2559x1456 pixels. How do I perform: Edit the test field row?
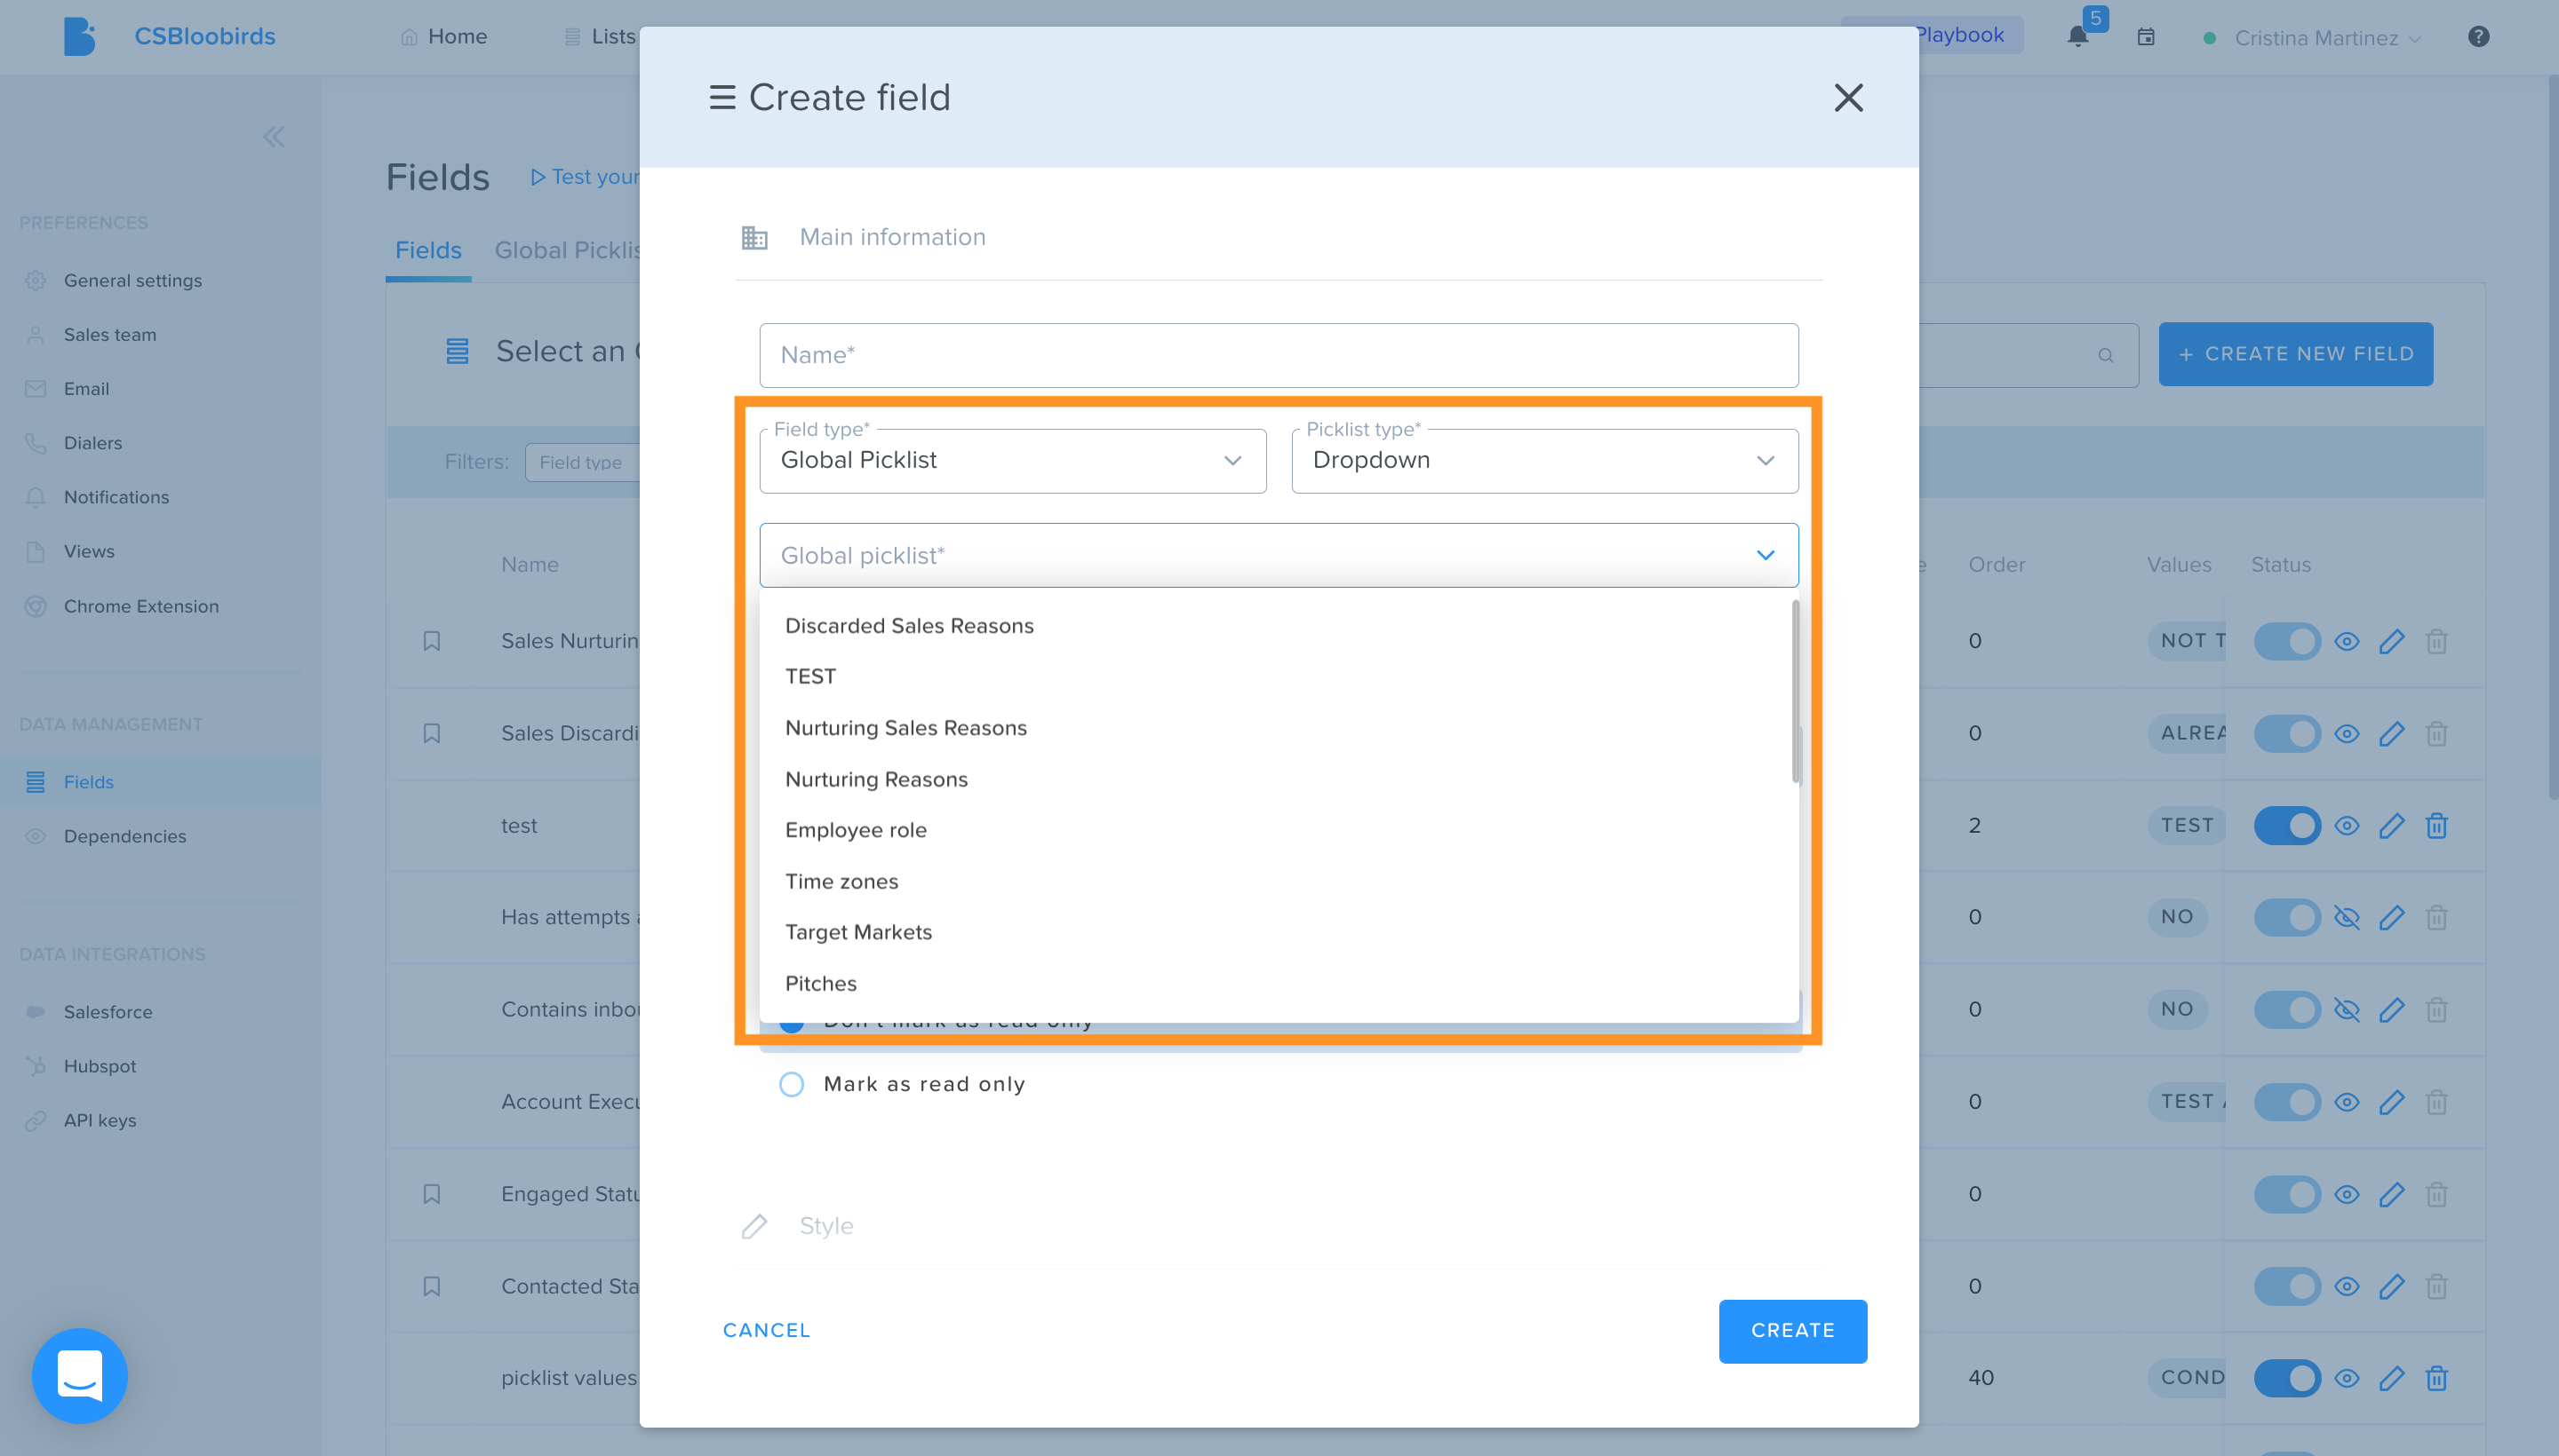pyautogui.click(x=2391, y=826)
